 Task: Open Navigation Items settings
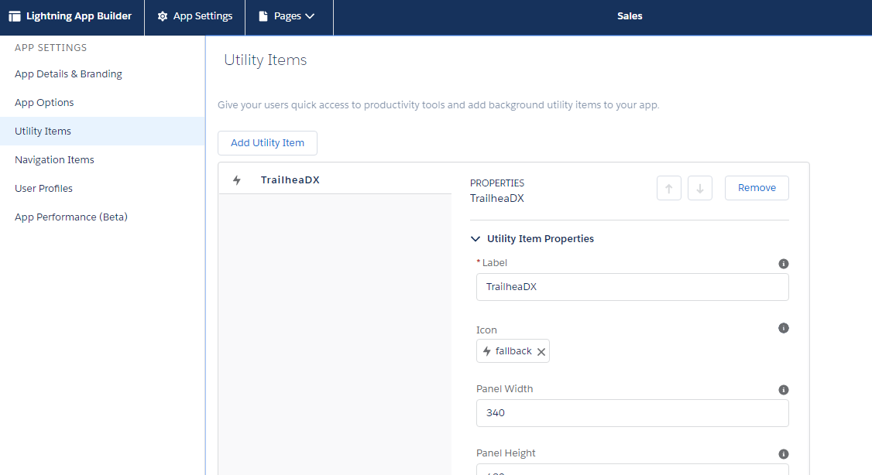coord(54,160)
